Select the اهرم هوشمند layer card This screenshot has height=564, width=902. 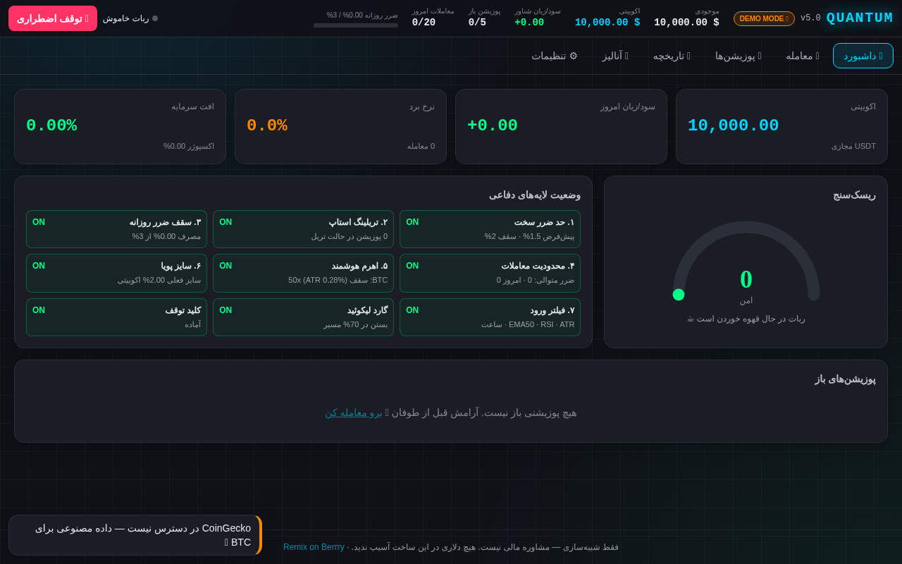tap(303, 273)
